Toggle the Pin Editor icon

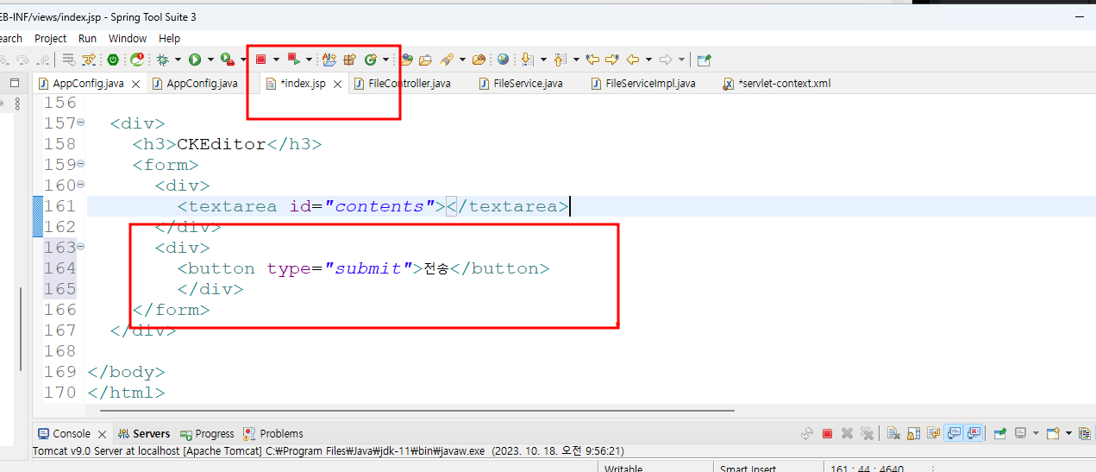click(x=704, y=60)
